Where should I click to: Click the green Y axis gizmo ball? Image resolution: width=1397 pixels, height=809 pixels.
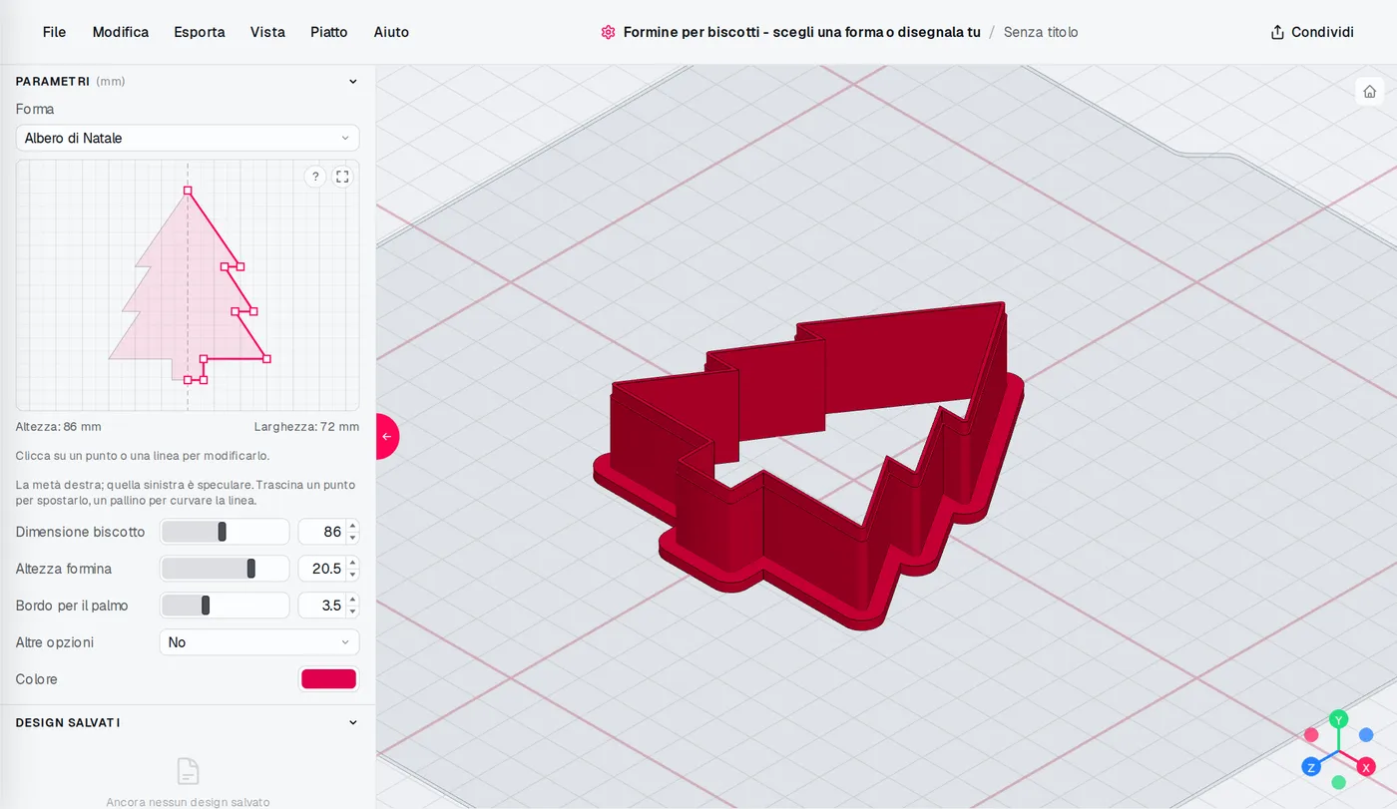pos(1339,719)
